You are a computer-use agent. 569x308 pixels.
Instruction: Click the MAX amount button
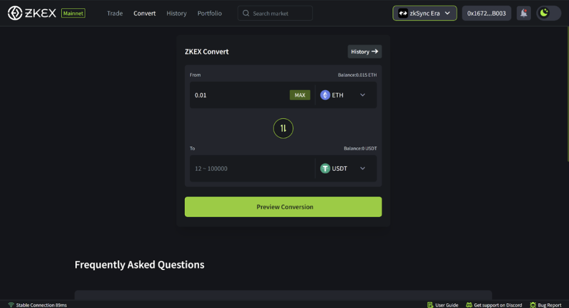tap(300, 95)
